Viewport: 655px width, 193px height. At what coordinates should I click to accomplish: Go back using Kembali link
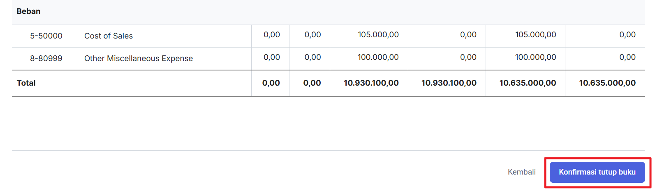pos(521,172)
